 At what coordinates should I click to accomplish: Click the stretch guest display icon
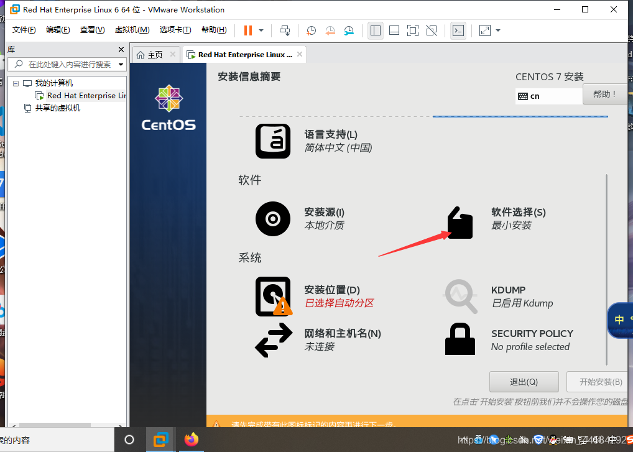[484, 30]
